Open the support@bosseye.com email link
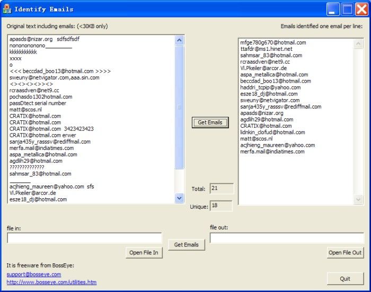 [34, 275]
